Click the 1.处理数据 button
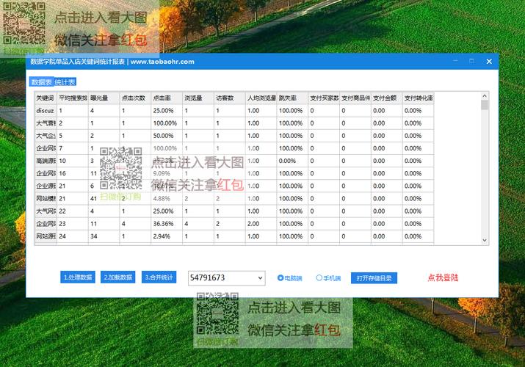 [78, 277]
